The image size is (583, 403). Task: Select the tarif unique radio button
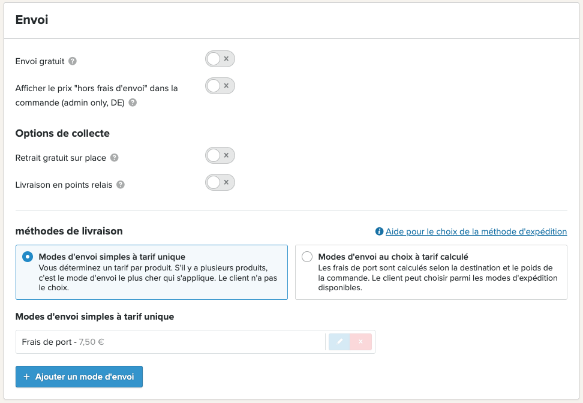coord(28,257)
